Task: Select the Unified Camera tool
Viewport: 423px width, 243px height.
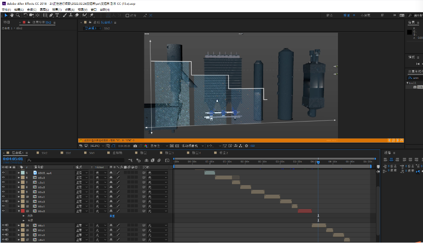Action: 31,15
